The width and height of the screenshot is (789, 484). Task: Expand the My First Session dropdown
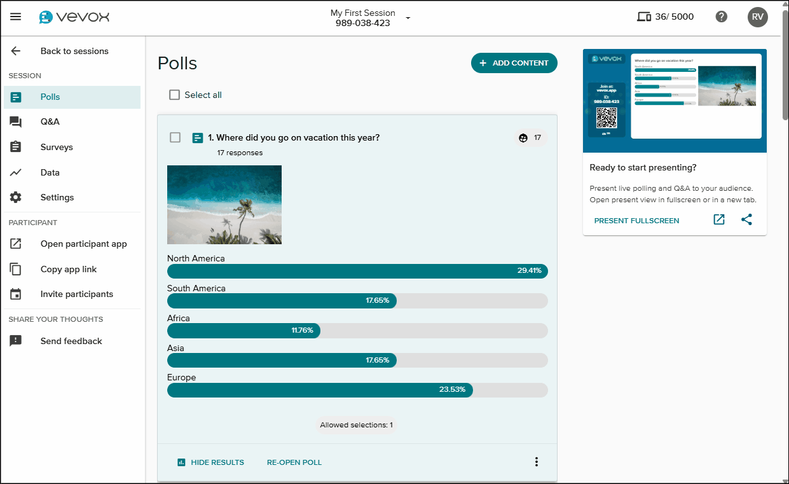[x=408, y=18]
